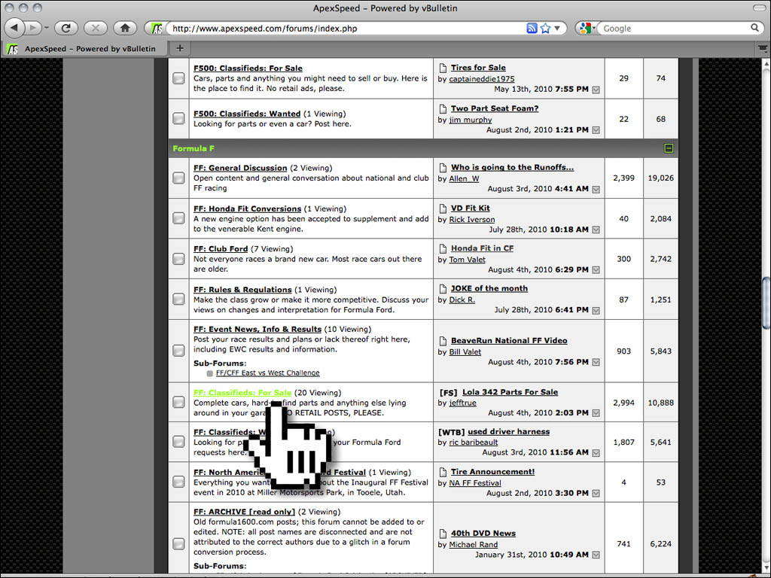Go to last post arrow dated August 3rd 4:41 AM
771x578 pixels.
pyautogui.click(x=596, y=189)
